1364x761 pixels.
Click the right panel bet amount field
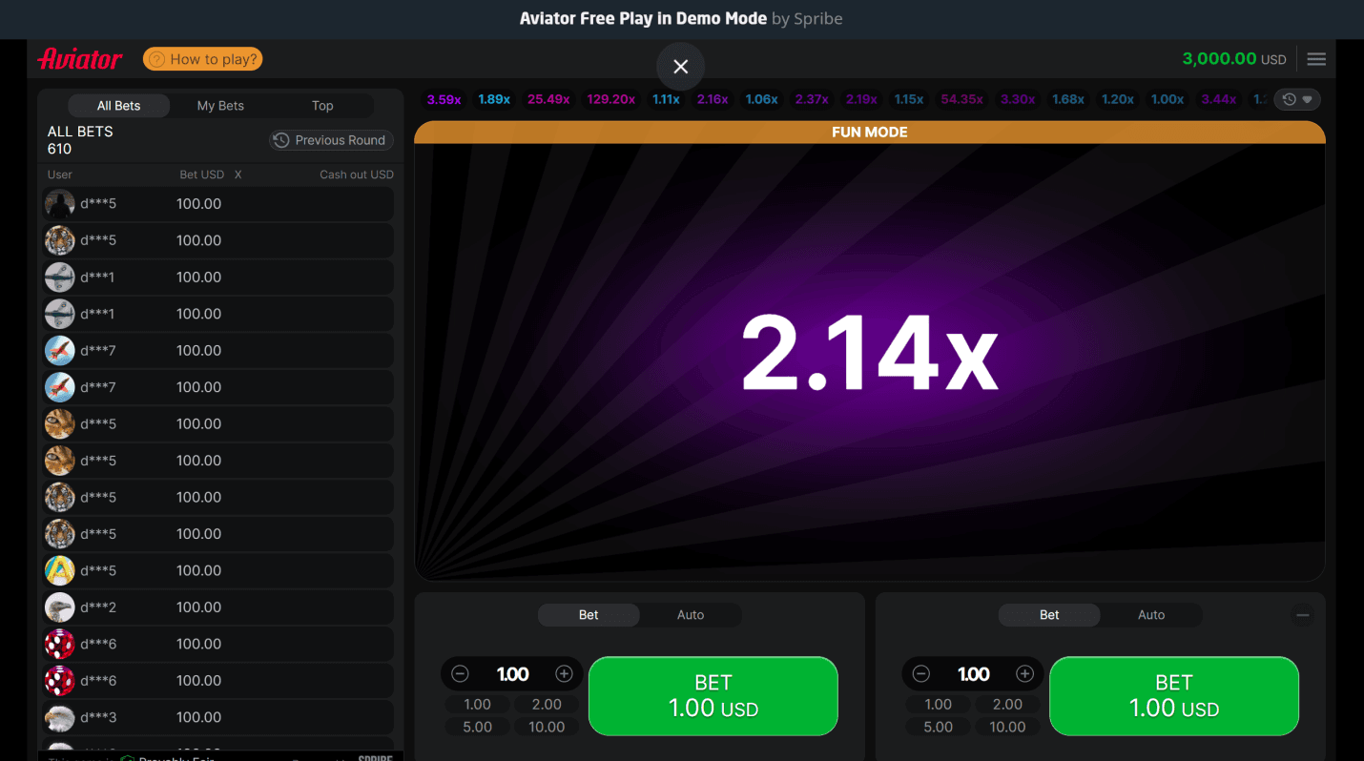click(973, 674)
